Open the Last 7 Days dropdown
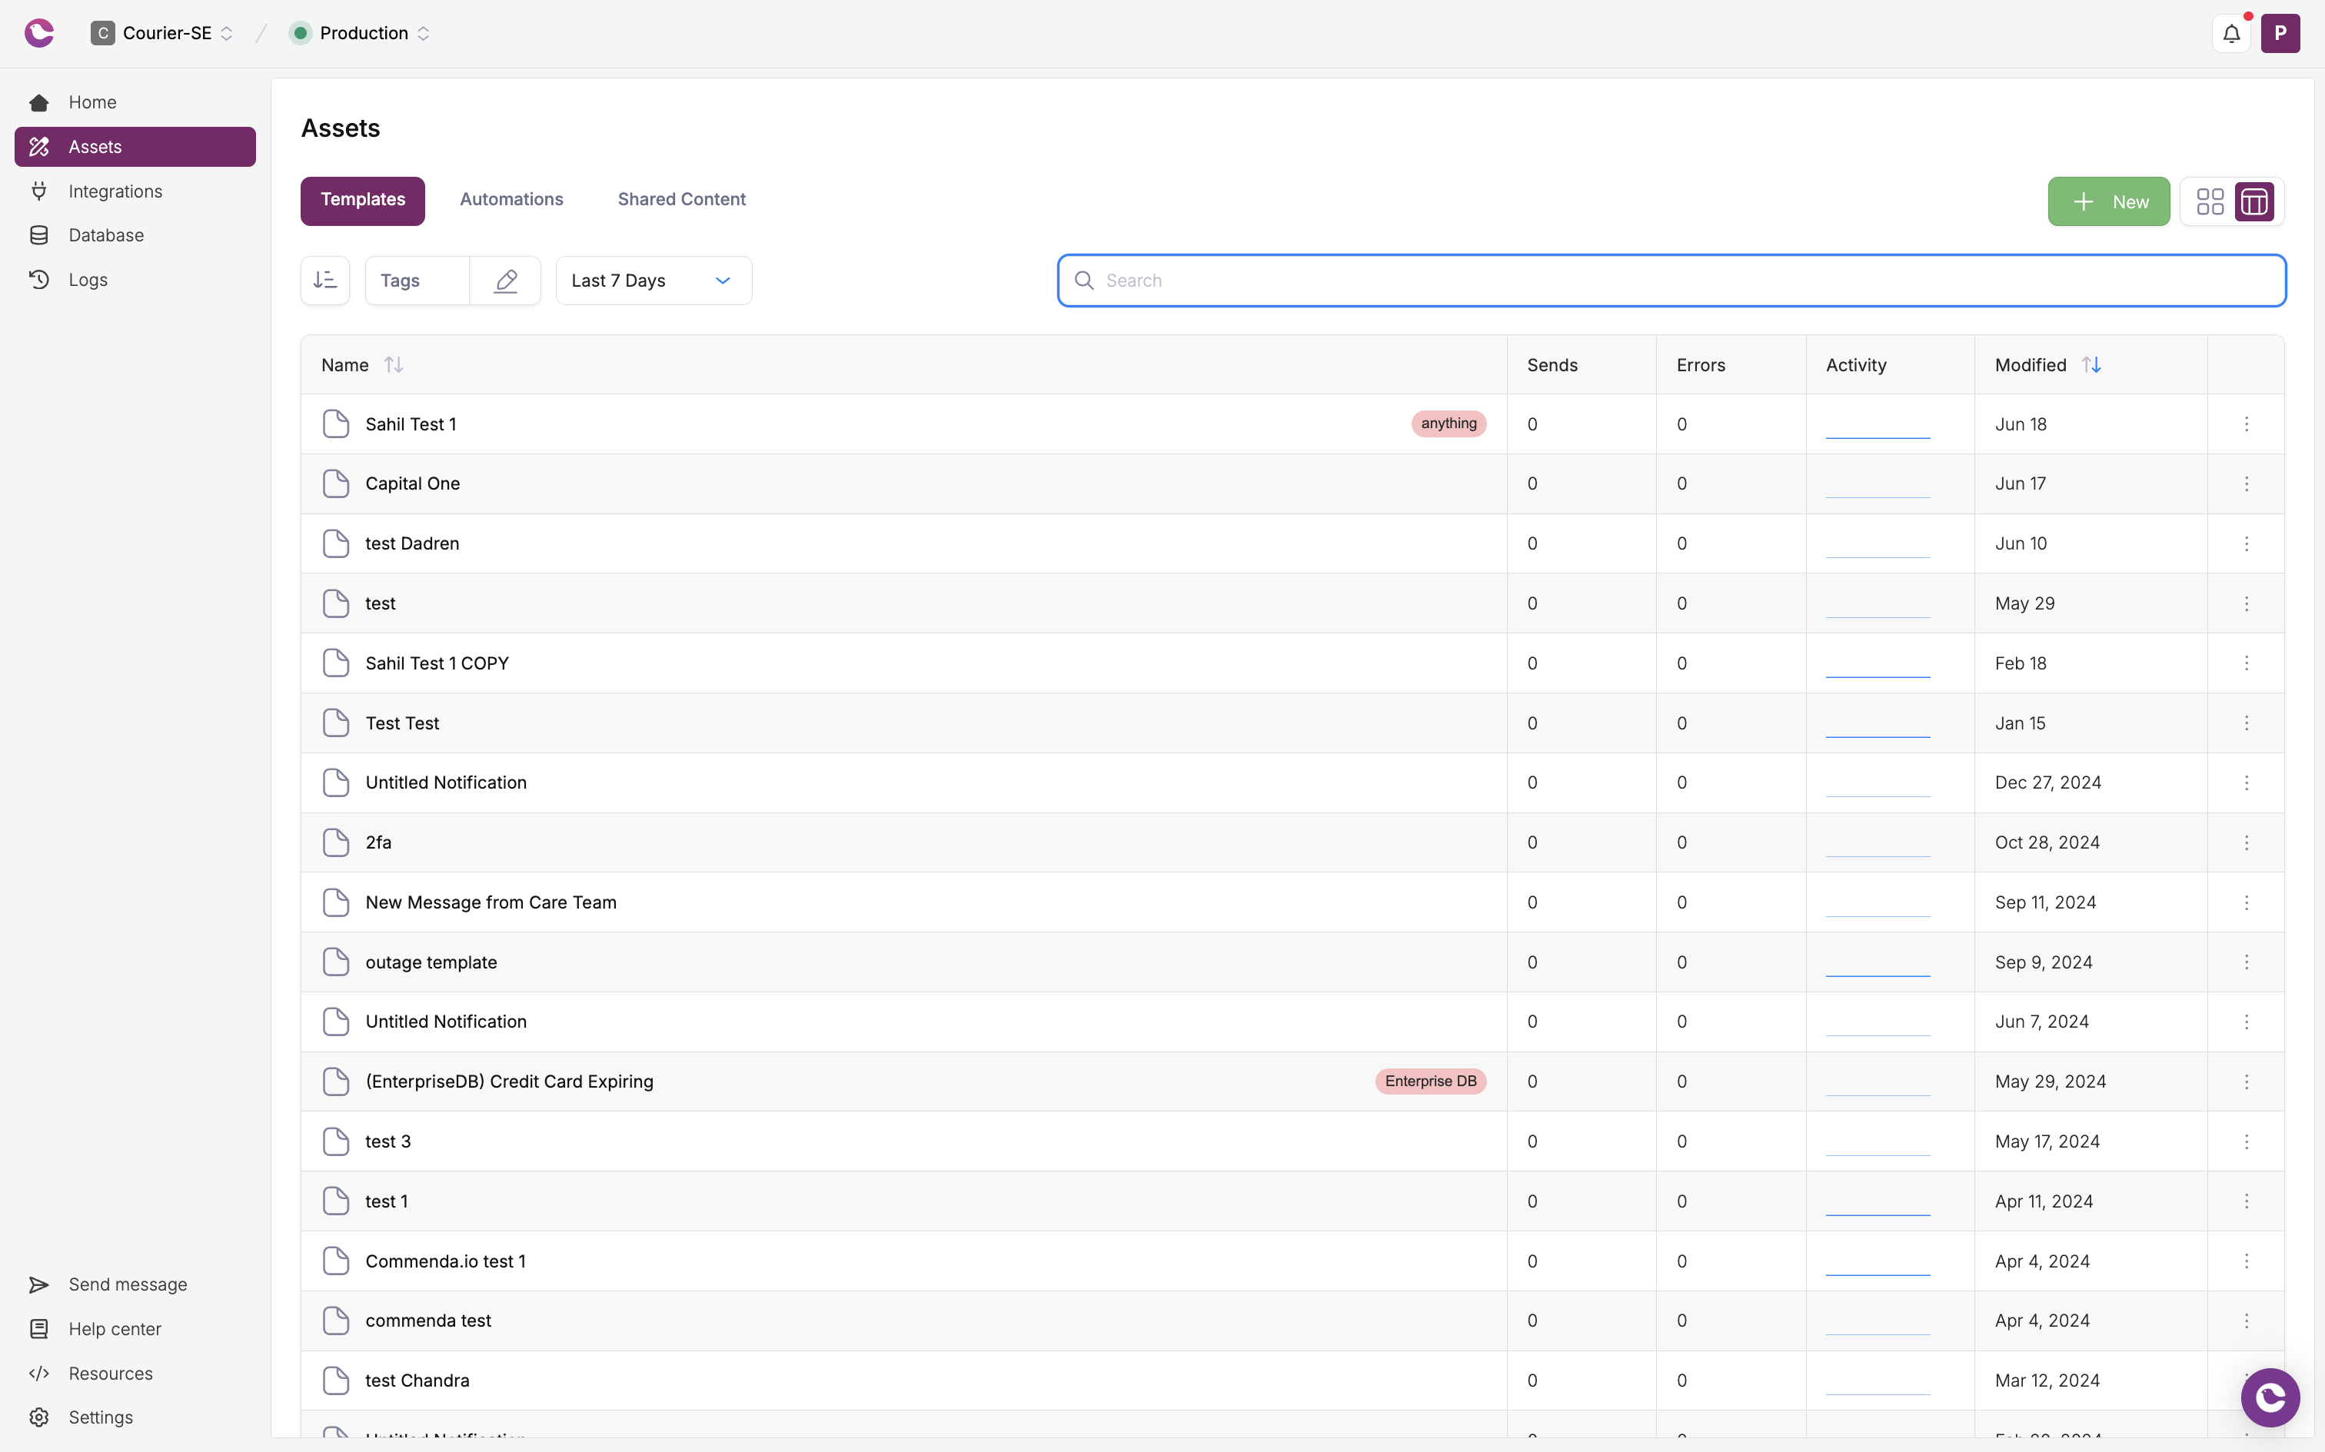The height and width of the screenshot is (1452, 2325). [652, 280]
